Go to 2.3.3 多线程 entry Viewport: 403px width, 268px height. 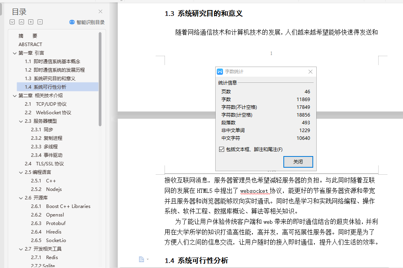click(x=44, y=147)
